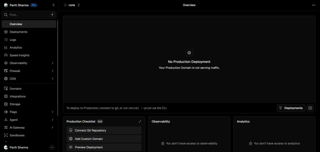Expand the Agent sidebar chevron

pos(53,120)
